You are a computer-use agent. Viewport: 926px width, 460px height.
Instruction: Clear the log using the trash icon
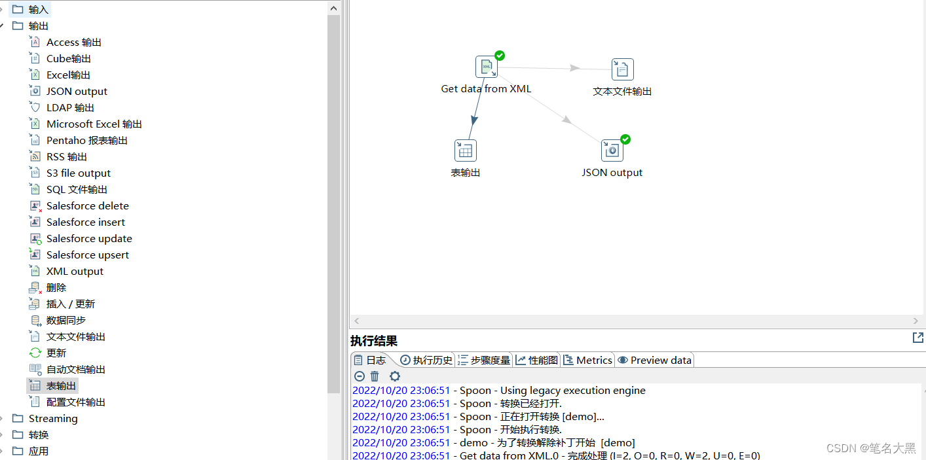[374, 376]
